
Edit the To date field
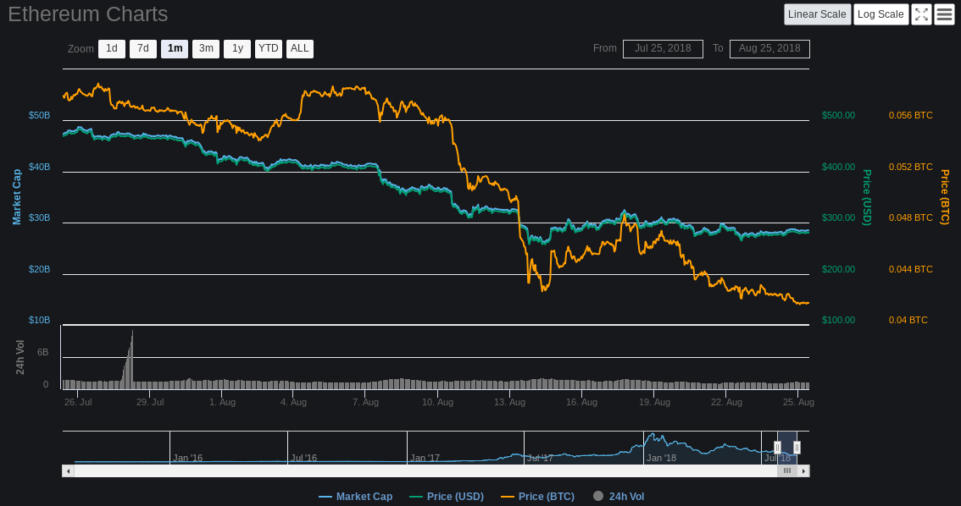pyautogui.click(x=769, y=48)
